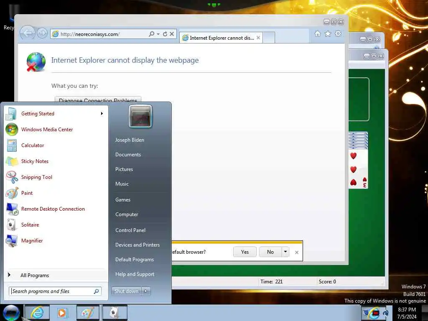Expand the No button dropdown arrow
The height and width of the screenshot is (321, 428).
click(x=285, y=252)
